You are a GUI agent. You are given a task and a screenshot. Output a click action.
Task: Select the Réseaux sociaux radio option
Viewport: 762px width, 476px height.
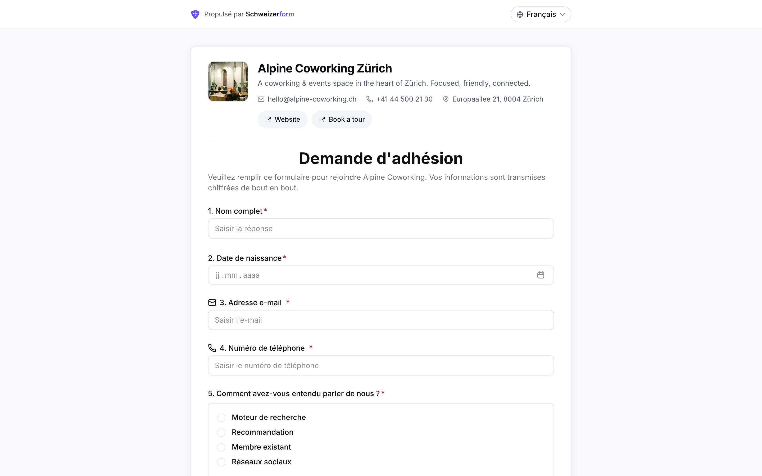(x=221, y=462)
